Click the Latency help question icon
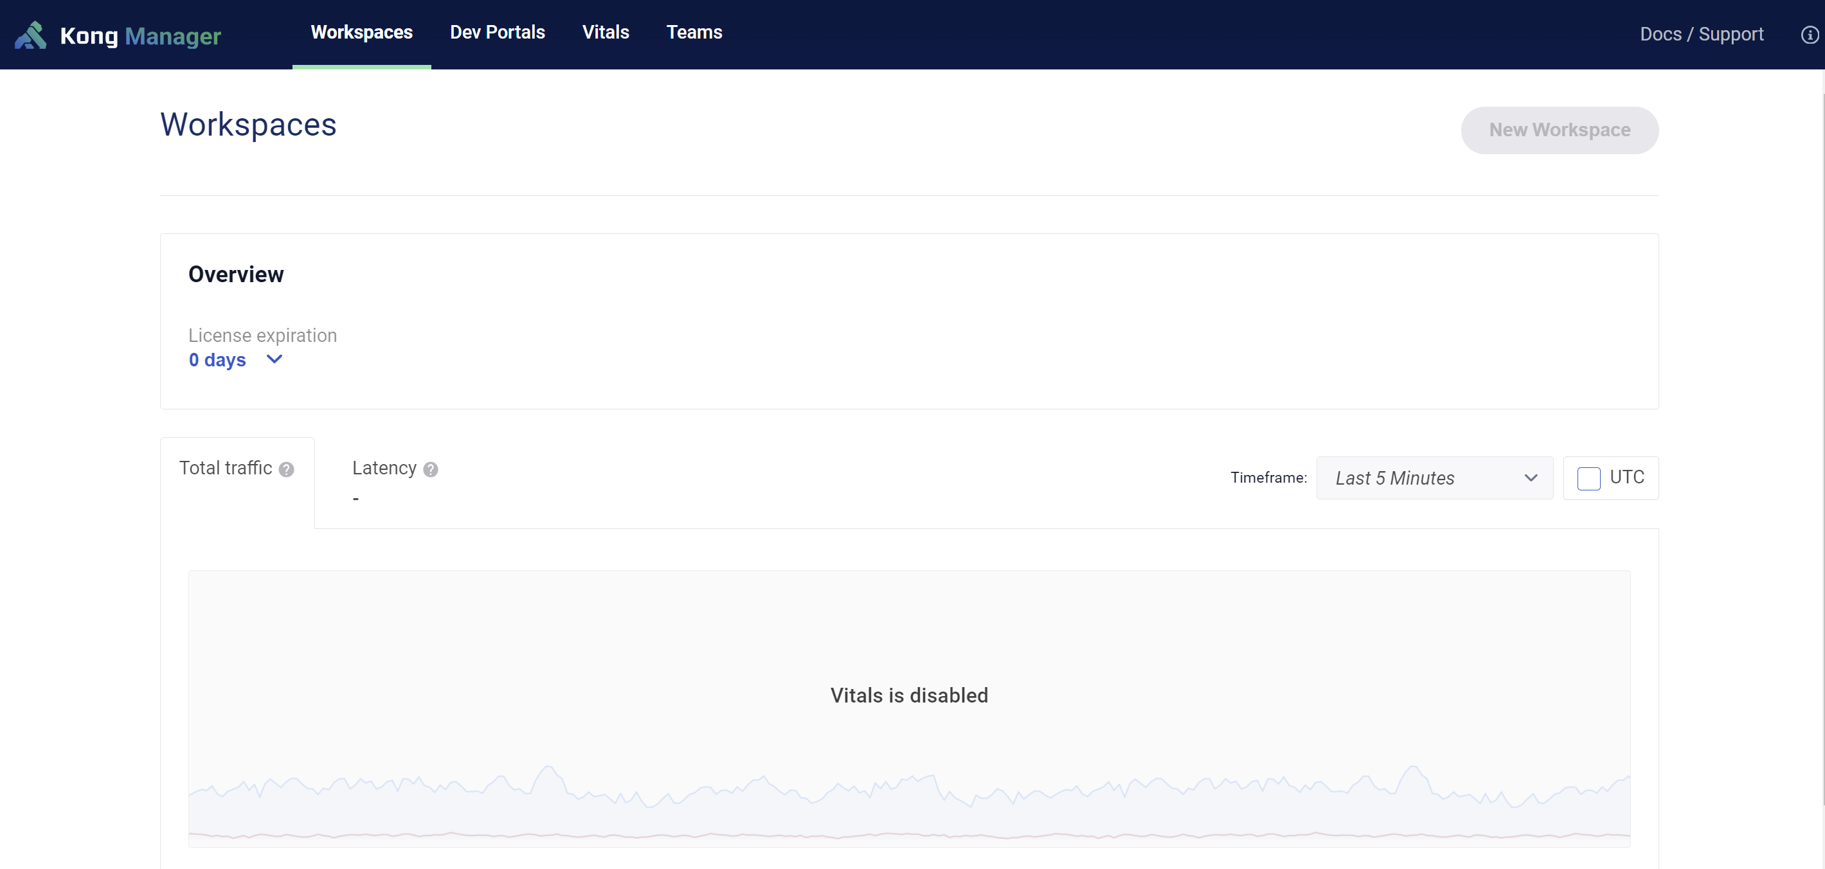 pyautogui.click(x=431, y=470)
